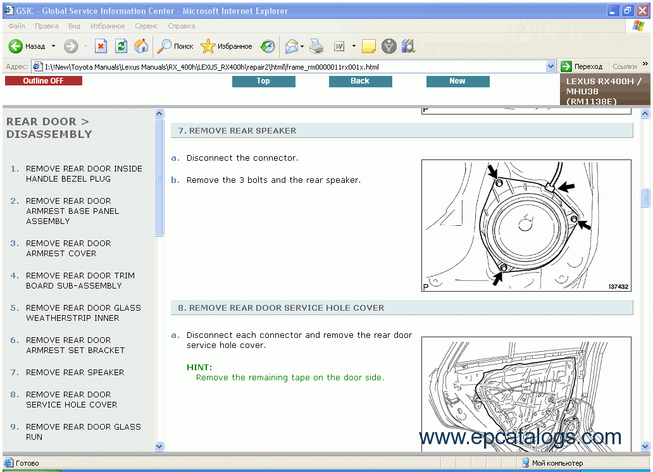Click 'Remove the 3 bolts and the rear speaker.' text
This screenshot has width=653, height=472.
[x=273, y=180]
